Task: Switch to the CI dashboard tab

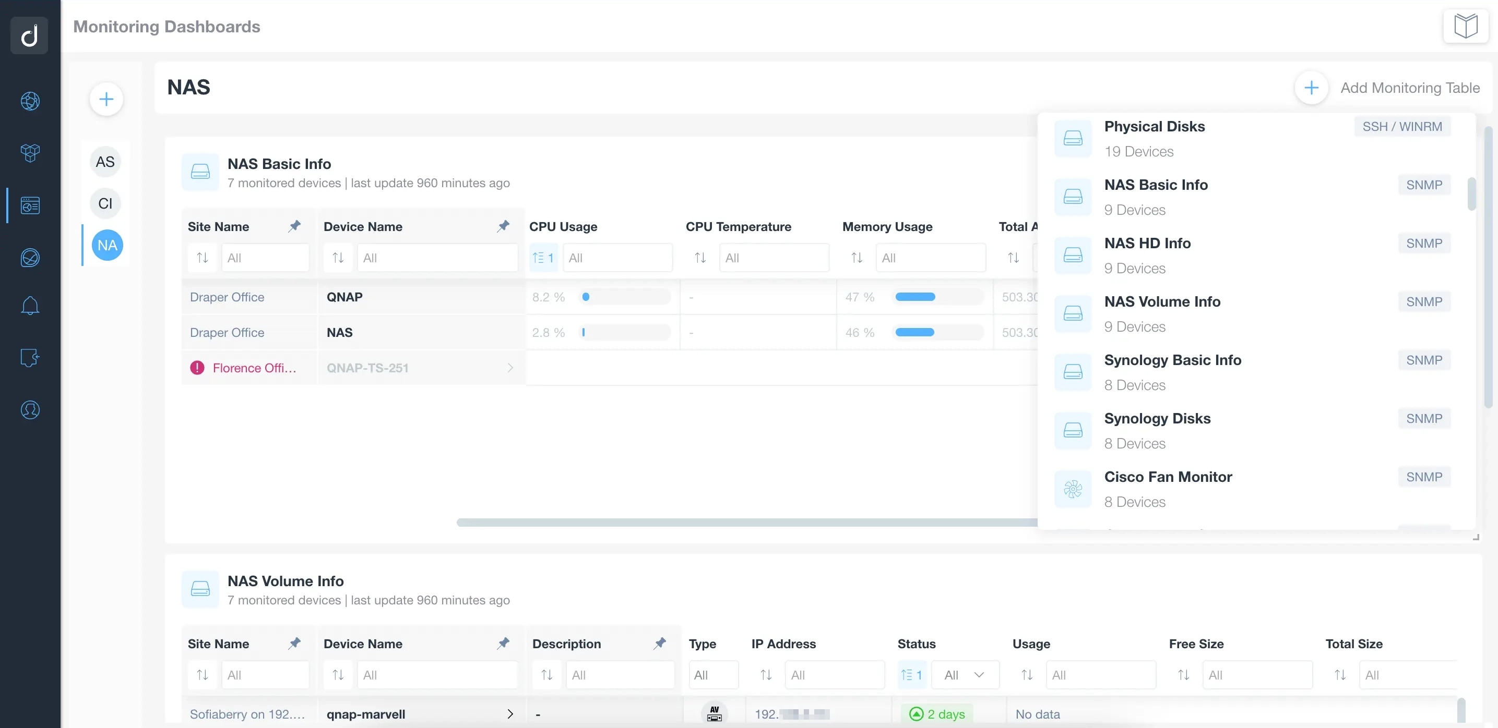Action: (105, 203)
